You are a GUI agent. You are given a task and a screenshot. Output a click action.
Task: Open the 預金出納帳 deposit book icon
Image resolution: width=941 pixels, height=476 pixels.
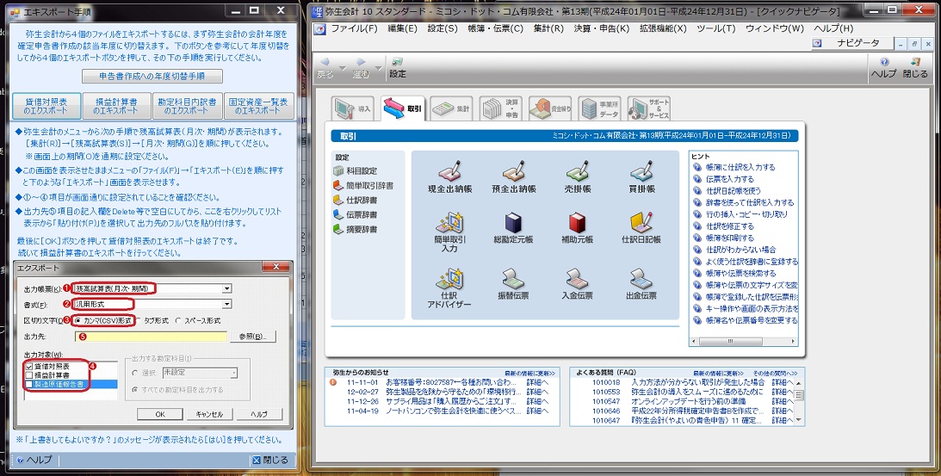[x=514, y=176]
